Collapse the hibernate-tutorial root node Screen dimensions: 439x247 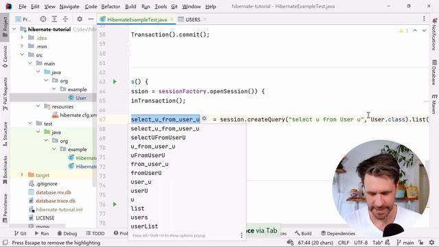[x=14, y=29]
